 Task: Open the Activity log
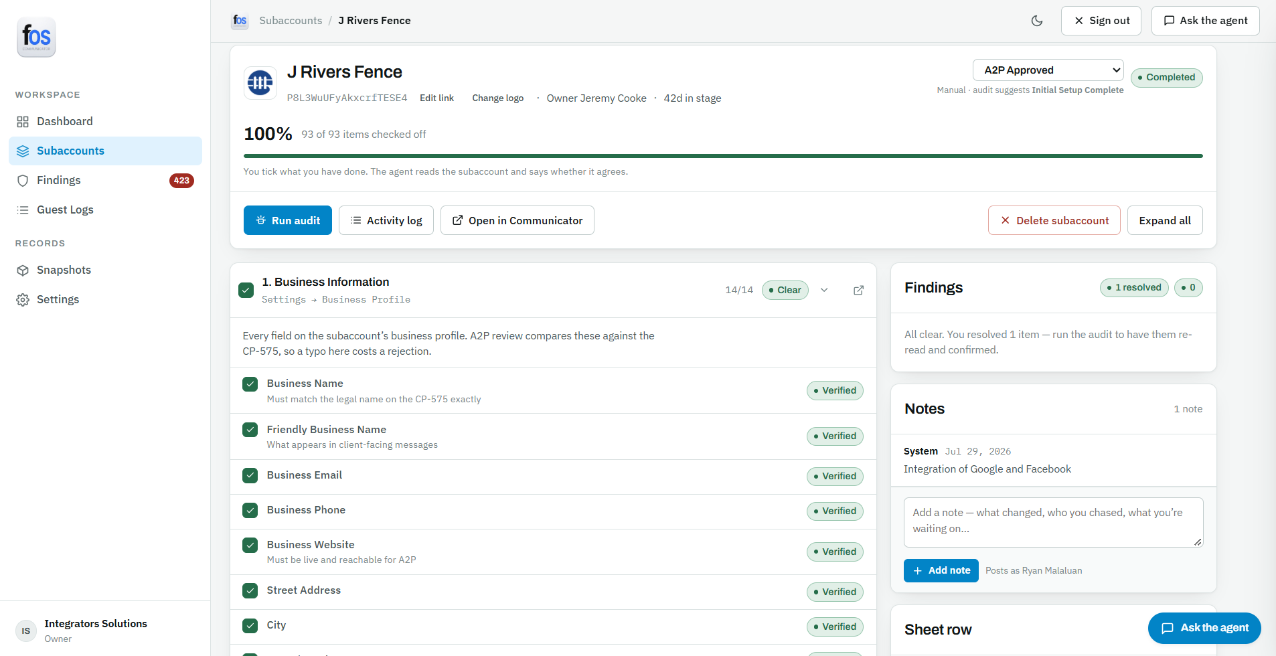pos(386,220)
